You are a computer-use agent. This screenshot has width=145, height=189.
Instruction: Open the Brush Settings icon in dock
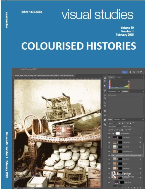coord(105,95)
